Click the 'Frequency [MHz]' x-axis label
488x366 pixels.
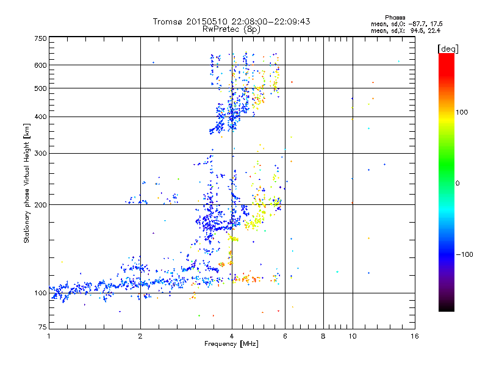pyautogui.click(x=231, y=344)
